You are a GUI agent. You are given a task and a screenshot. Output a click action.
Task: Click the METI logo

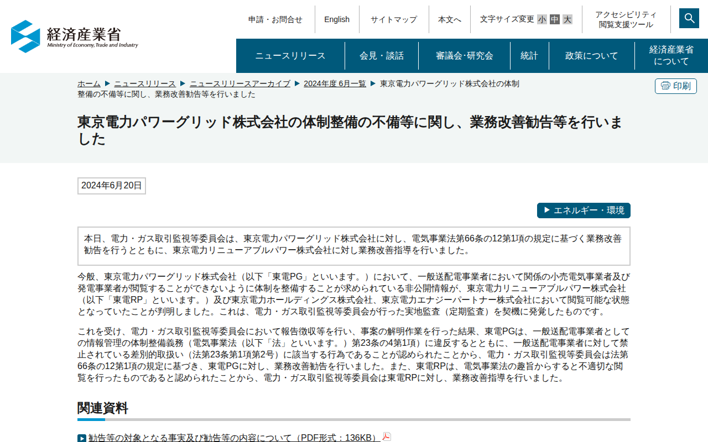75,36
